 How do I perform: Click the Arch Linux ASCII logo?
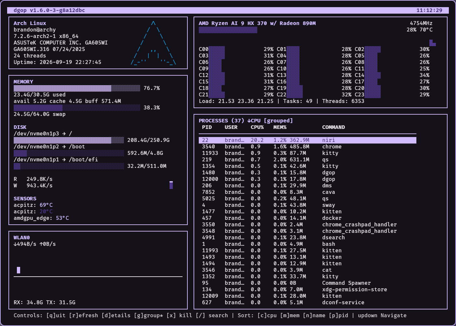coord(153,43)
